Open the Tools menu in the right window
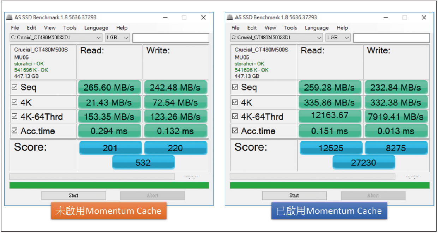Viewport: 438px width, 233px height. pos(290,28)
